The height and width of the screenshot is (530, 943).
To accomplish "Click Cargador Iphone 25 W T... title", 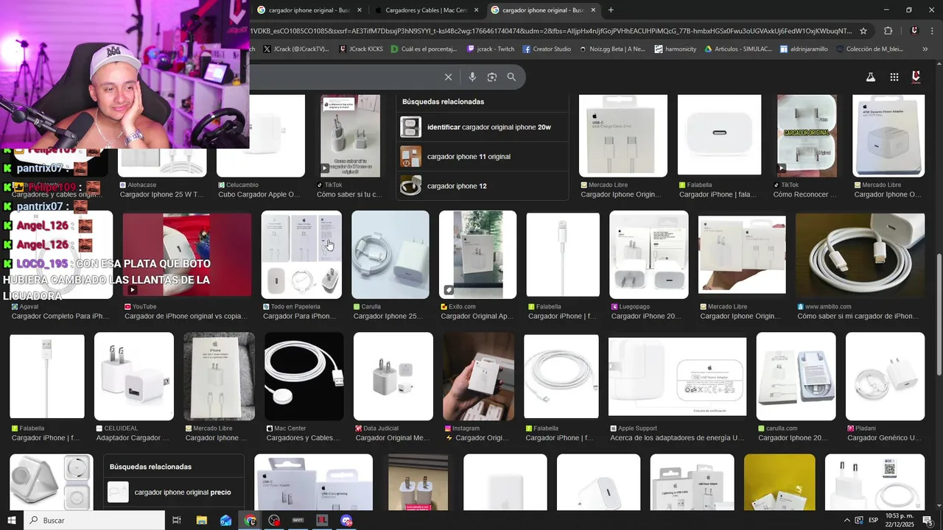I will [x=161, y=194].
